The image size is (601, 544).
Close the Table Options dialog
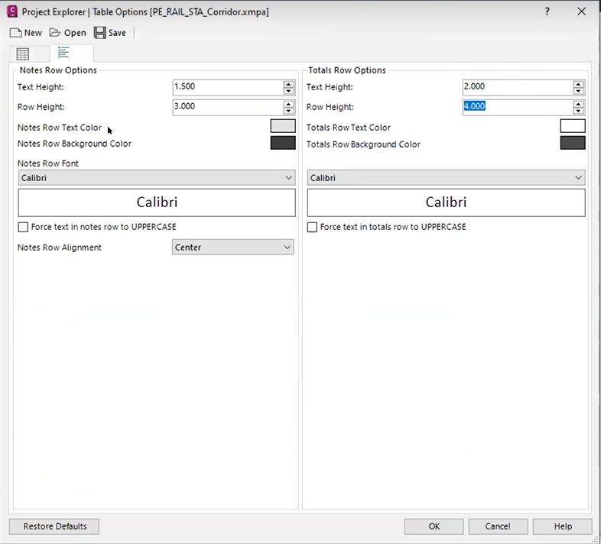(581, 11)
